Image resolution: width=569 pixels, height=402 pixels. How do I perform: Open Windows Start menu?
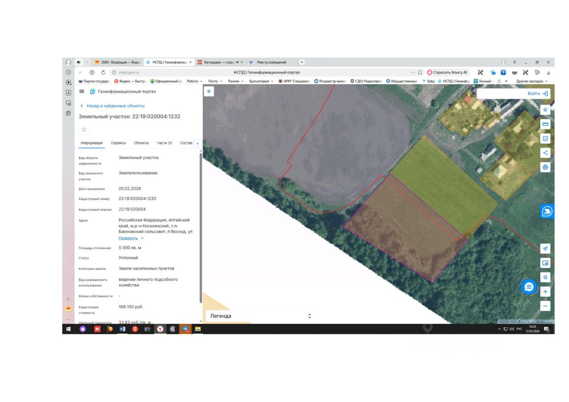click(69, 329)
